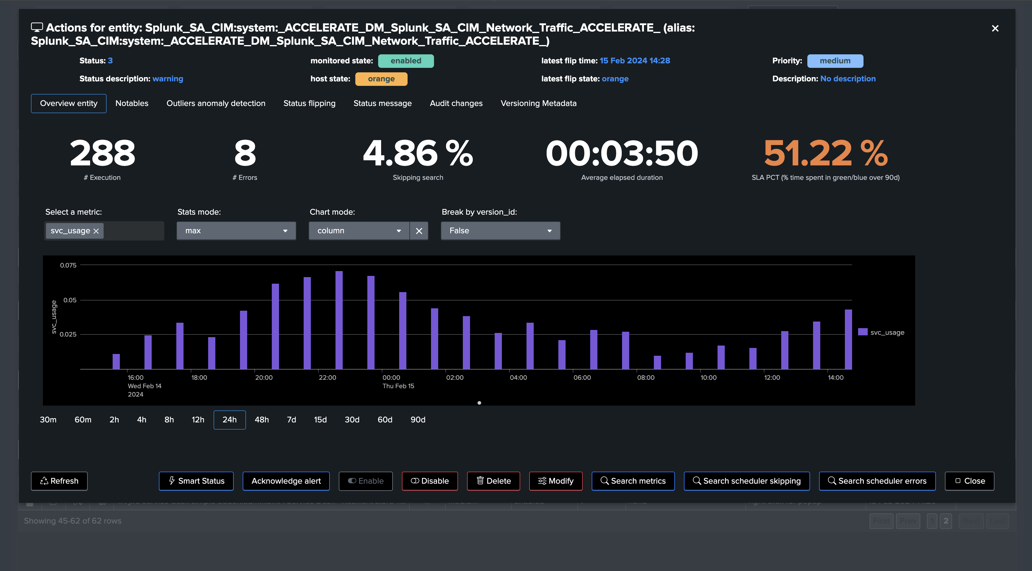Select the 60m time range
The image size is (1032, 571).
click(83, 420)
